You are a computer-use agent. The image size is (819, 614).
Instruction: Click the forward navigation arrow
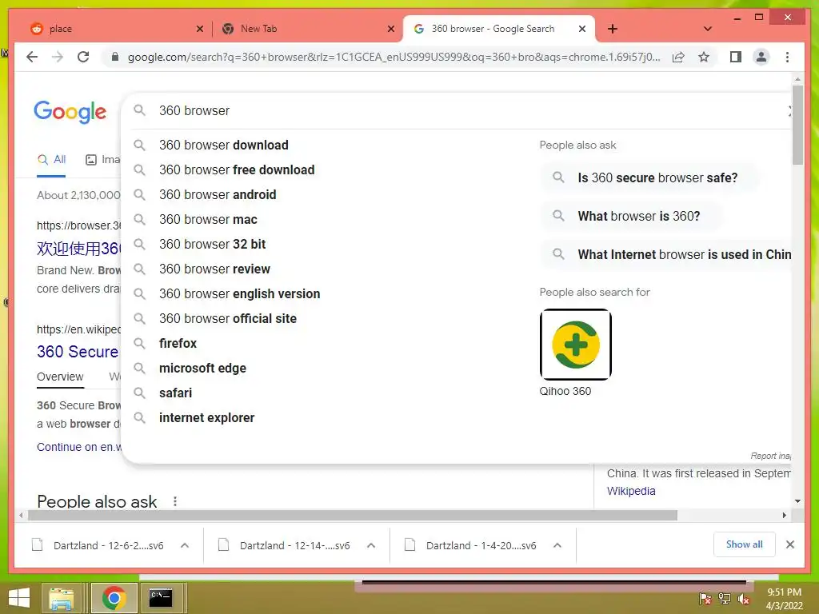point(58,57)
